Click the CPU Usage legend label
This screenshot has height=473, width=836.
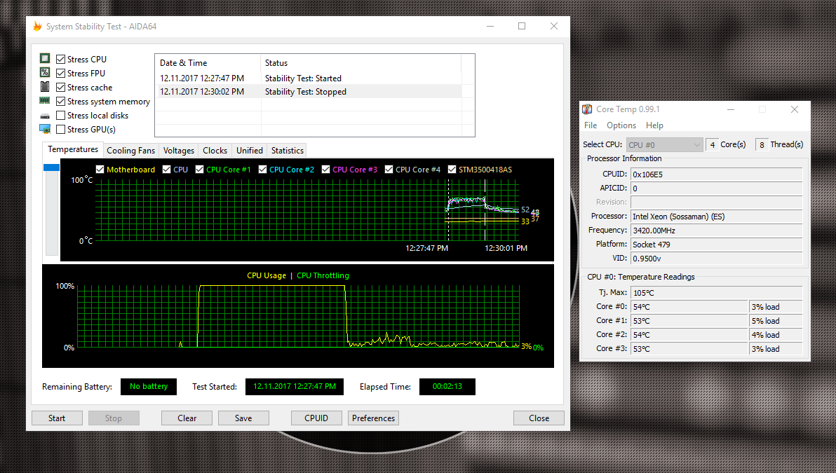point(267,275)
